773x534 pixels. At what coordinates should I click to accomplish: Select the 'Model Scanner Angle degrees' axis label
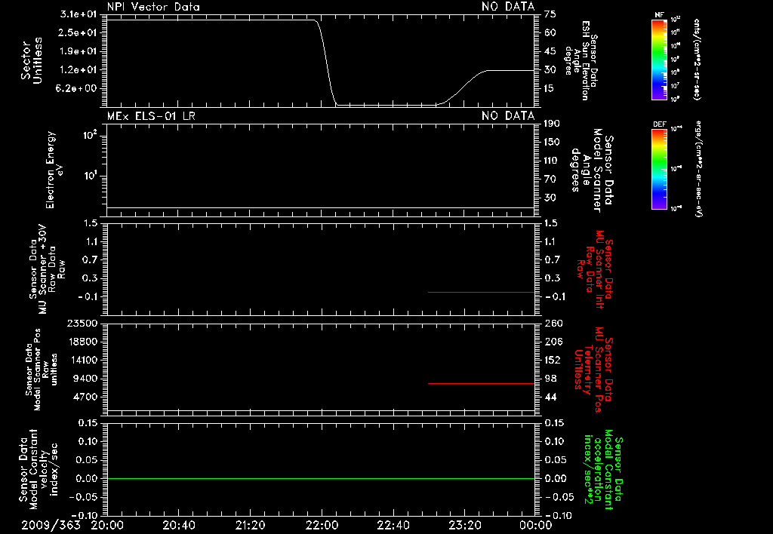593,170
